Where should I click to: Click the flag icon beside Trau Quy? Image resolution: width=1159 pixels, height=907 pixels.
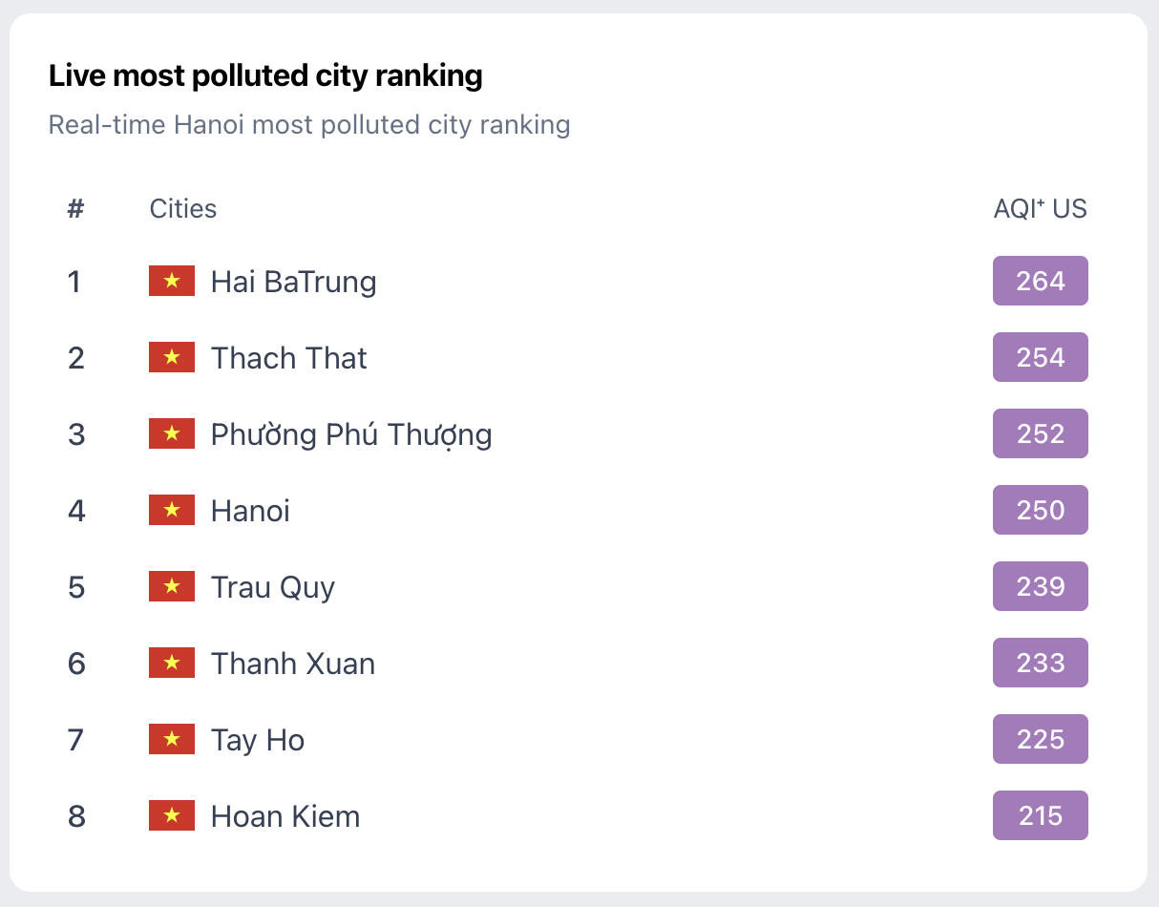pyautogui.click(x=172, y=586)
